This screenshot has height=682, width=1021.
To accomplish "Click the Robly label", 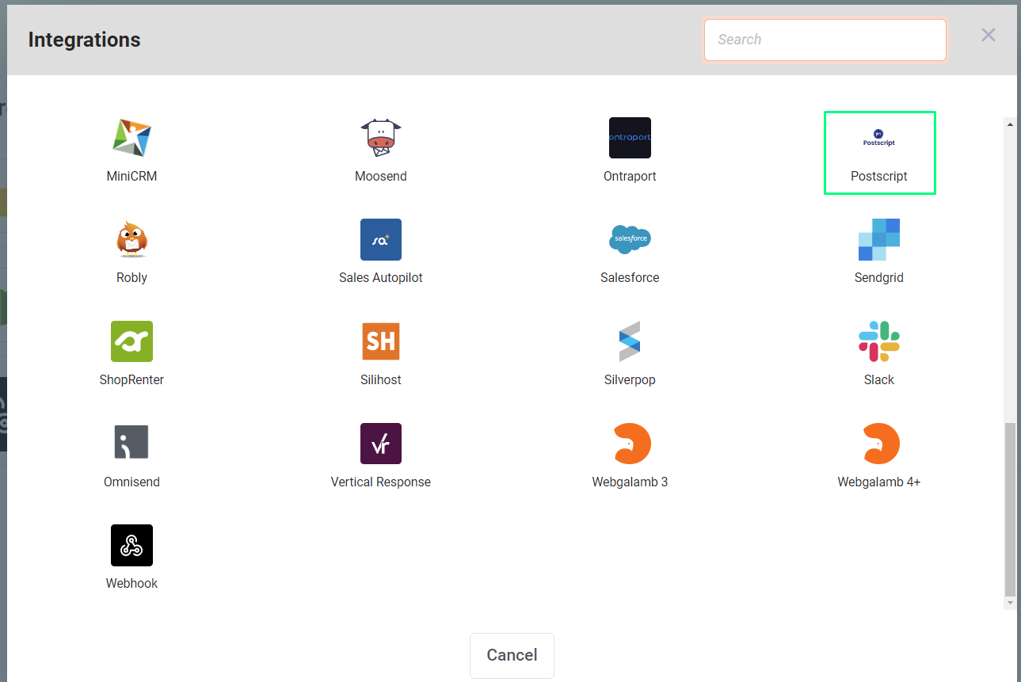I will tap(131, 277).
